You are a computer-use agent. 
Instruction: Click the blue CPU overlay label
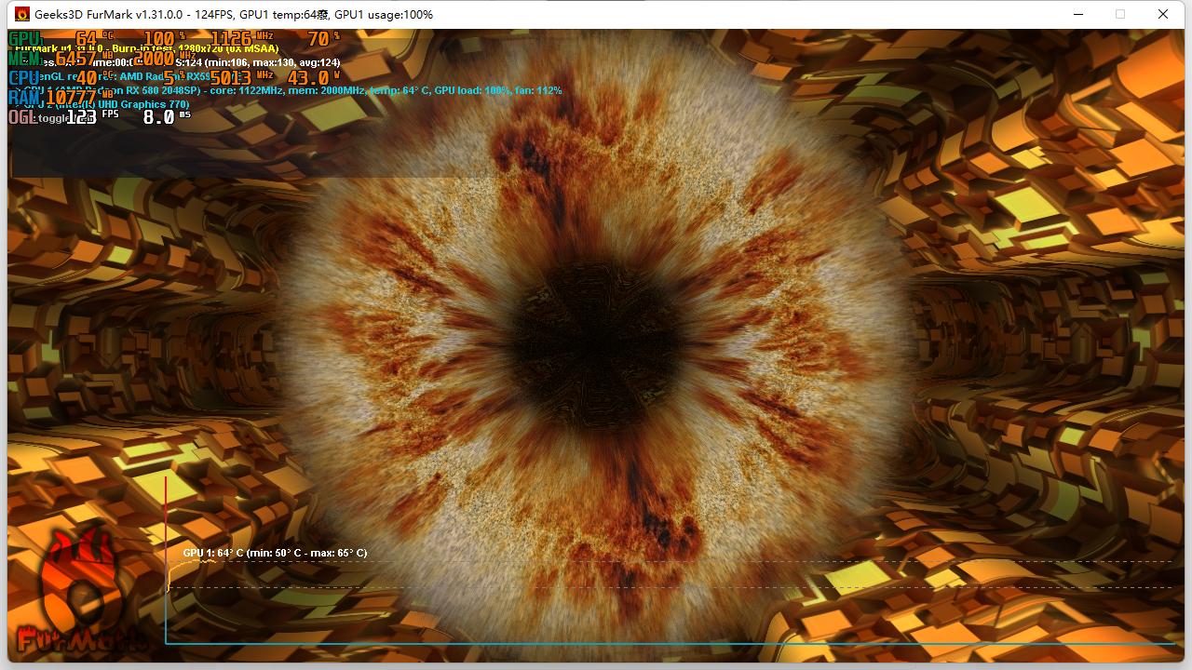(x=24, y=78)
